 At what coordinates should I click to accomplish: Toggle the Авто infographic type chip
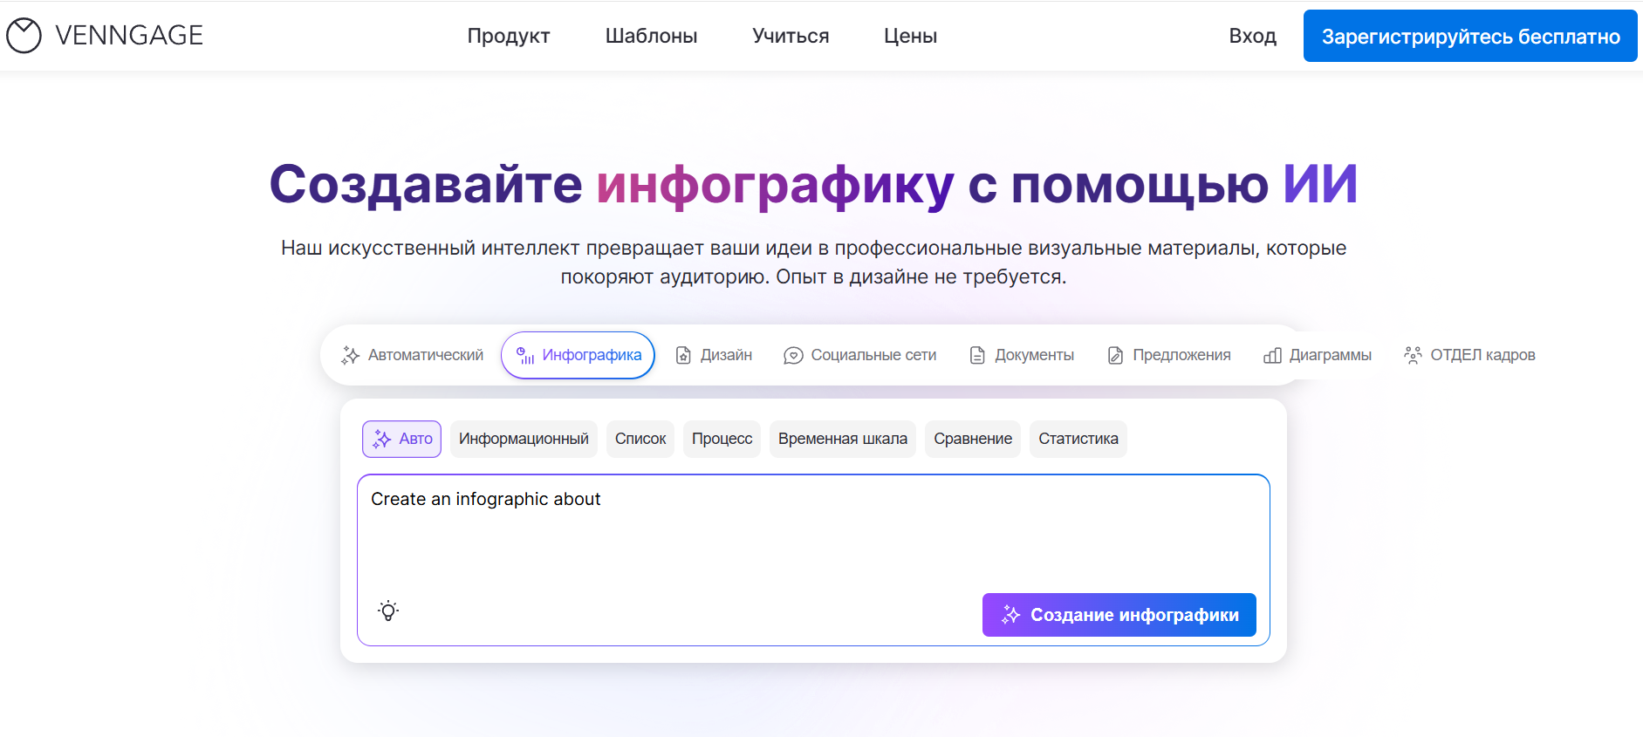point(402,439)
